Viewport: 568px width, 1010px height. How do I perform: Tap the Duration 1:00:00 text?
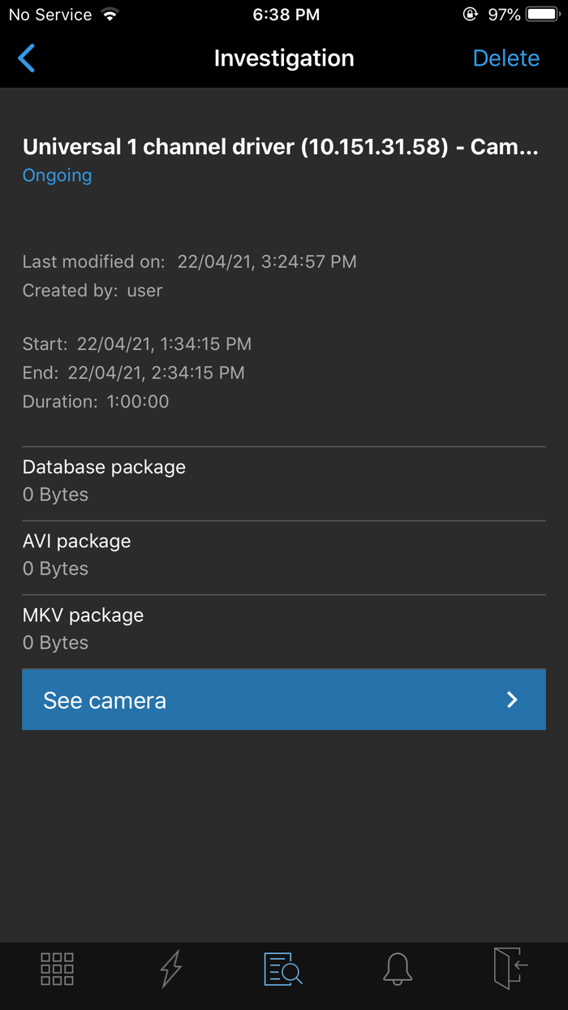[96, 401]
